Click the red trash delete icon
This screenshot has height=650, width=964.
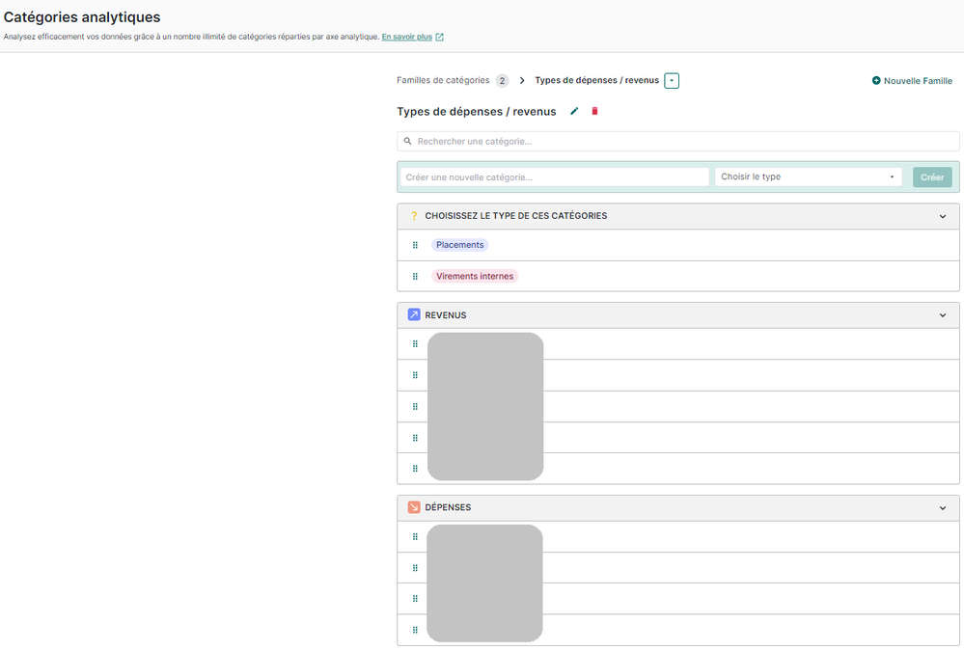click(x=594, y=112)
